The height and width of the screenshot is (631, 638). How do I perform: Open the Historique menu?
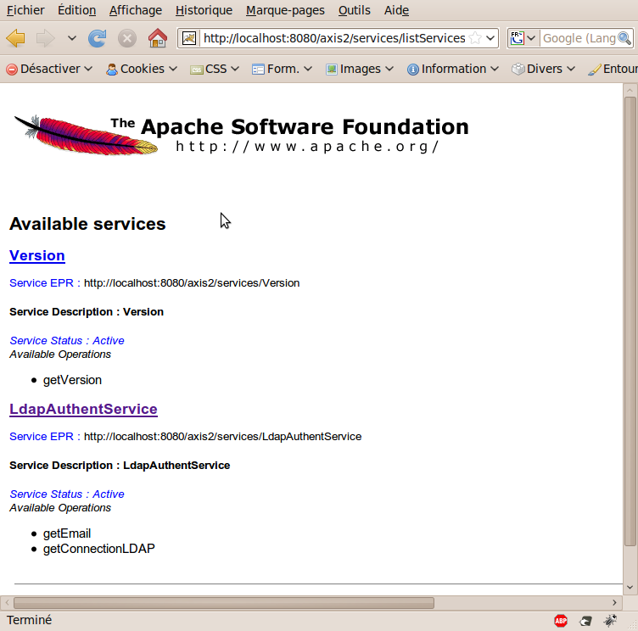click(x=204, y=10)
